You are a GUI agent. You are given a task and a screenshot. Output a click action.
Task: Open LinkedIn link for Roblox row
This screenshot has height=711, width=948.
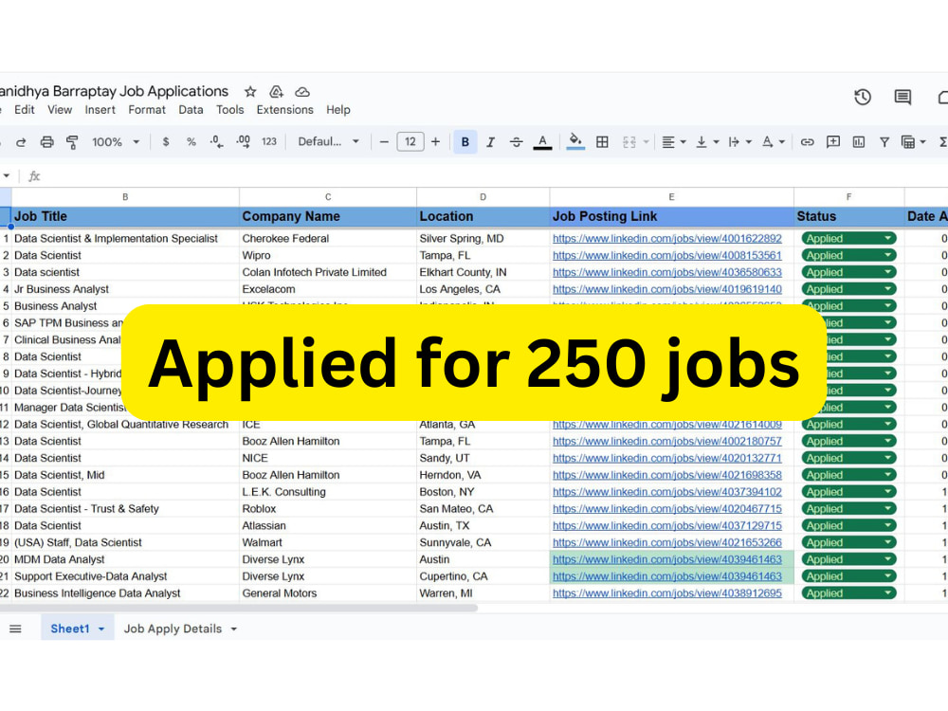666,509
